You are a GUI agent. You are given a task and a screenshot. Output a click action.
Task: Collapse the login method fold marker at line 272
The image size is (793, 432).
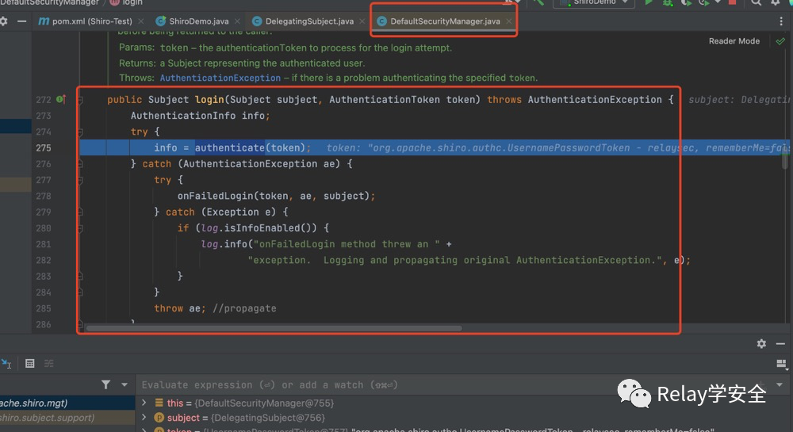pos(80,100)
